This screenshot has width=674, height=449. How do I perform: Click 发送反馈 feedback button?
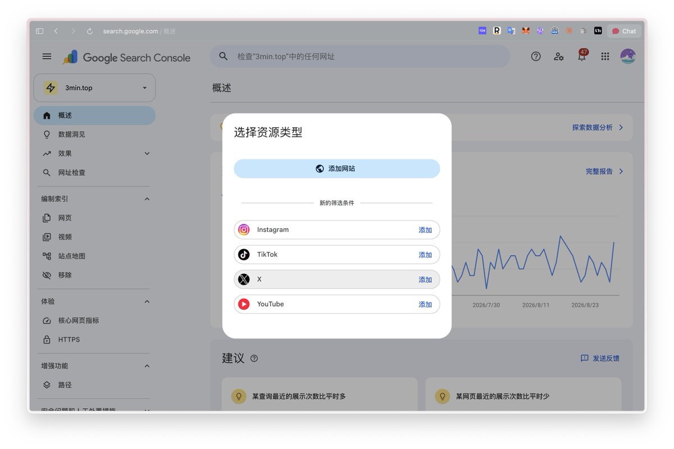[600, 358]
